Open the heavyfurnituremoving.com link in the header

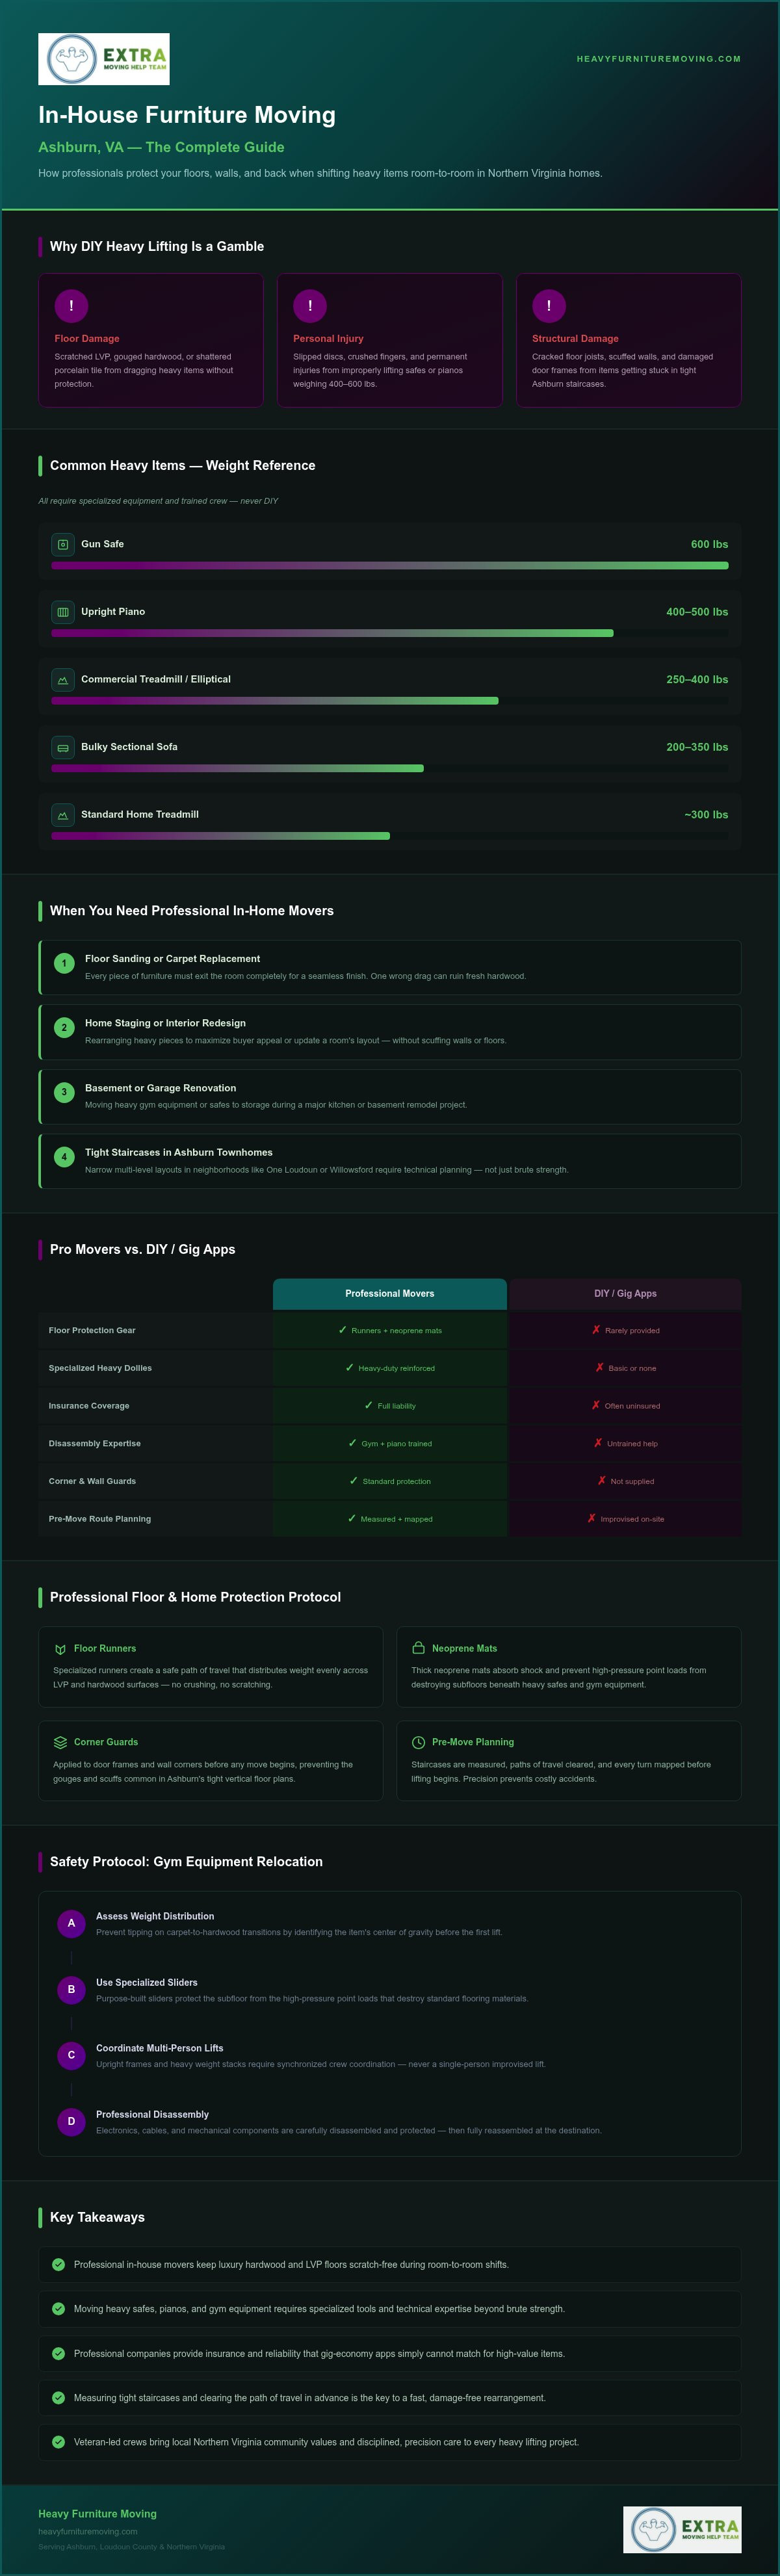(659, 59)
